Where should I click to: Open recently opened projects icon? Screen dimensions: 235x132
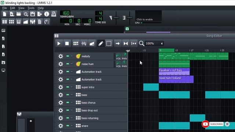26,14
